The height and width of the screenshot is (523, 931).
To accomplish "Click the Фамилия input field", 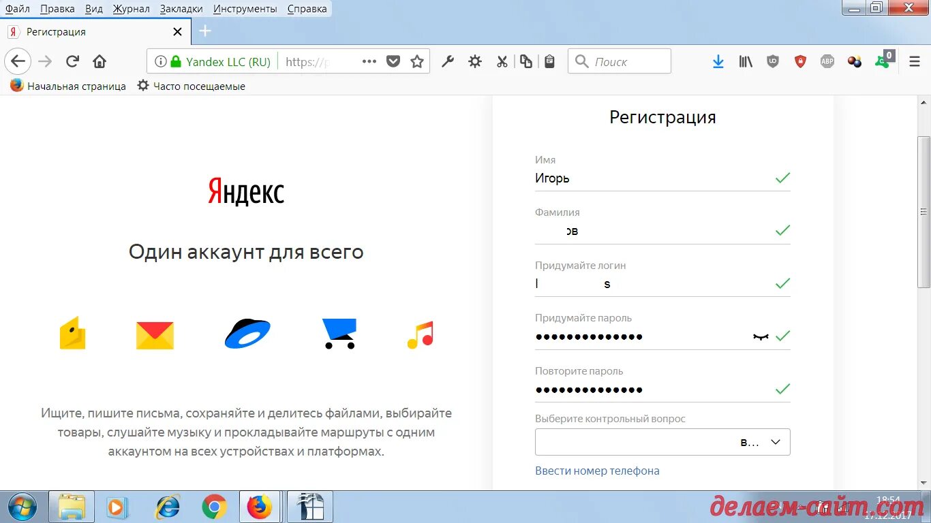I will pyautogui.click(x=662, y=231).
